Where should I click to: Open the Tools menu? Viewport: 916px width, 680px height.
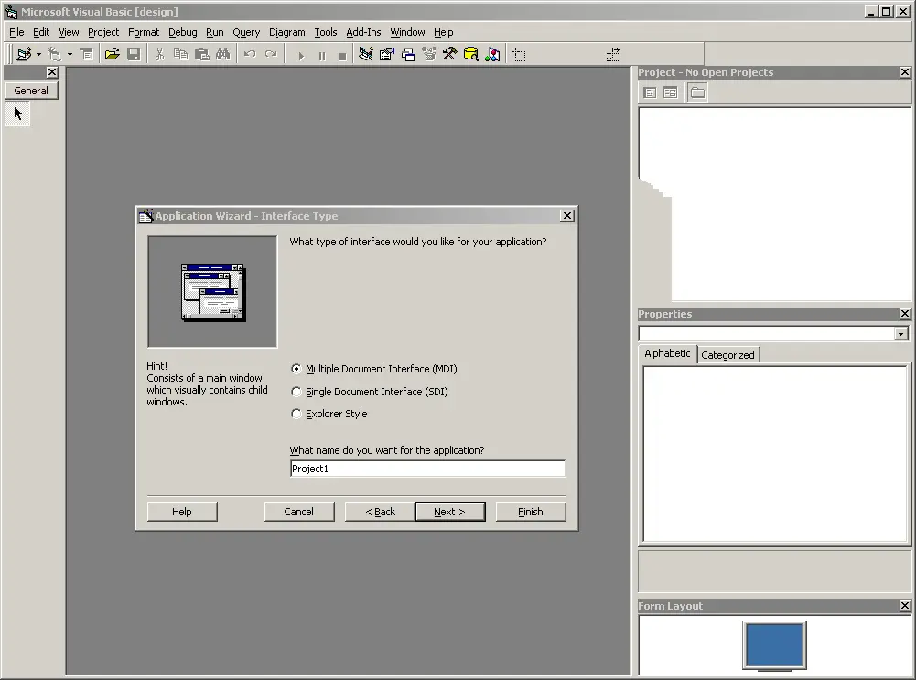[x=326, y=32]
